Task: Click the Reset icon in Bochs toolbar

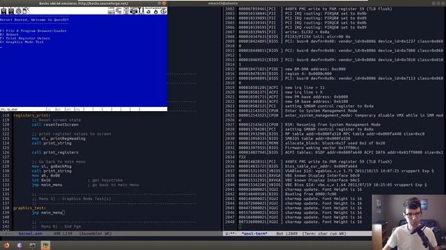Action: click(148, 11)
